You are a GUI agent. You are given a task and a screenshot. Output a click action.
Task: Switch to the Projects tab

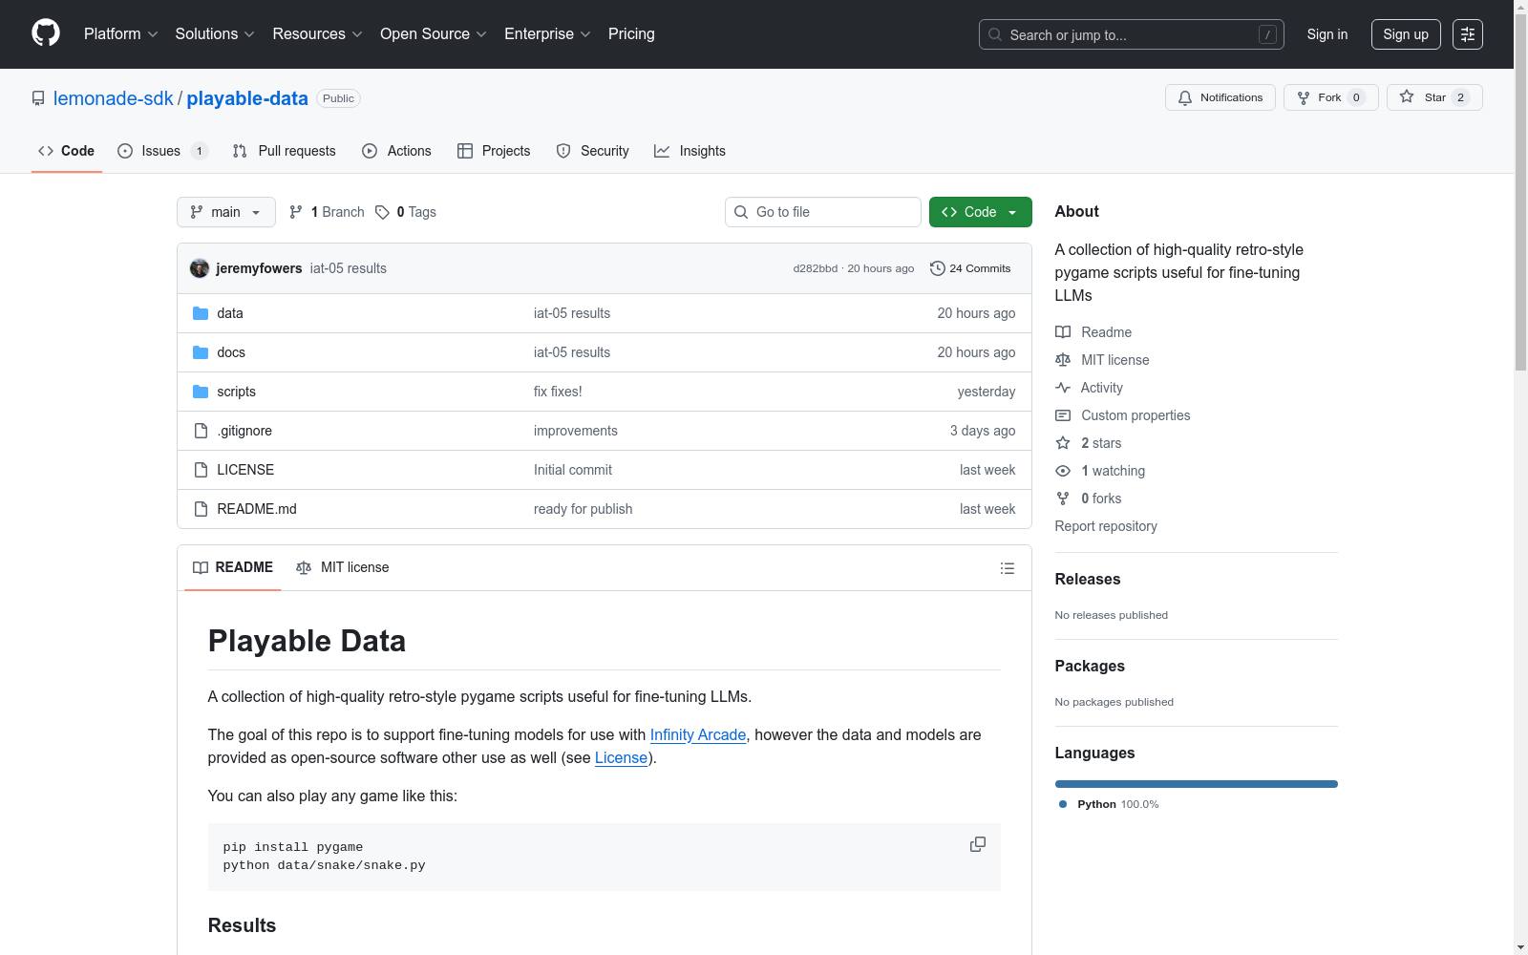tap(494, 151)
